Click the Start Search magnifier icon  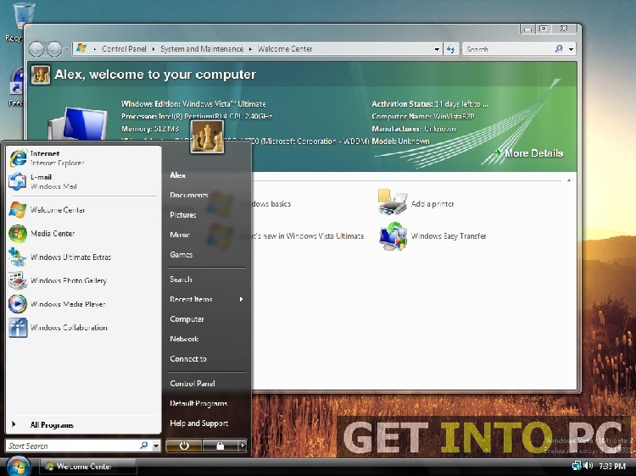[143, 446]
